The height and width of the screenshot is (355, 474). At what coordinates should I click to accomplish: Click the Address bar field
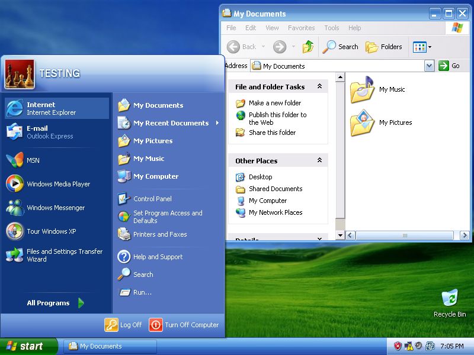(337, 66)
